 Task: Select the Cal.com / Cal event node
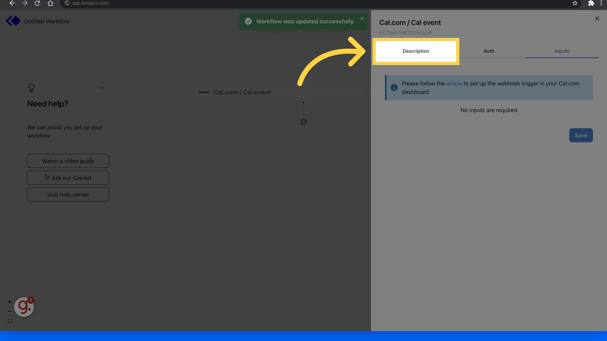click(282, 92)
